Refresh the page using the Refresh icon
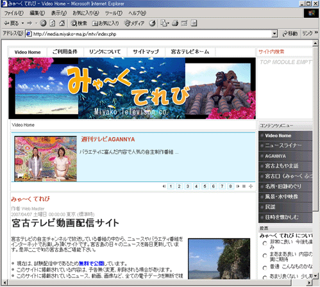This screenshot has width=320, height=287. [x=53, y=23]
